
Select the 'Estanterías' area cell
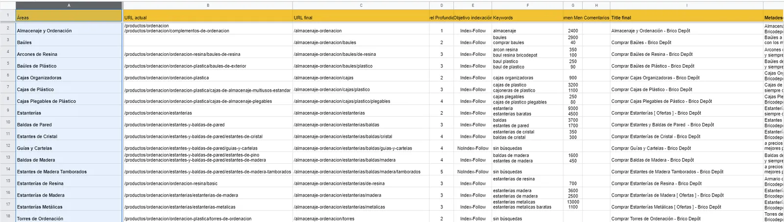[x=69, y=111]
